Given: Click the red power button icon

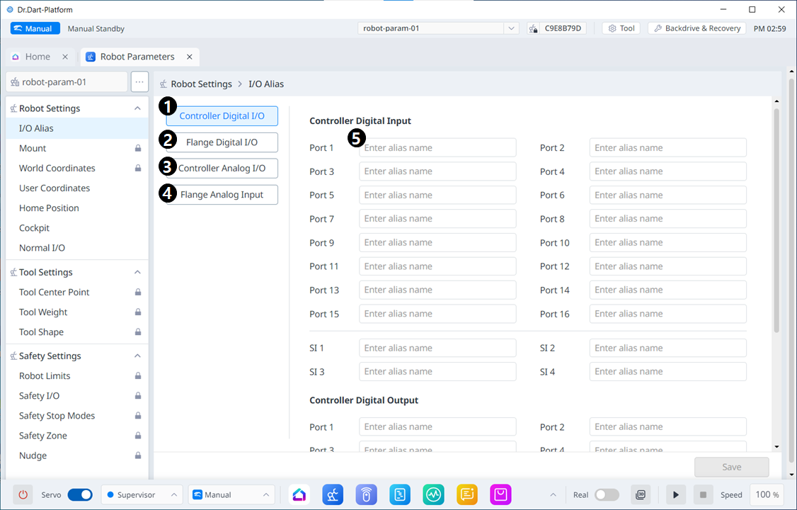Looking at the screenshot, I should (23, 494).
